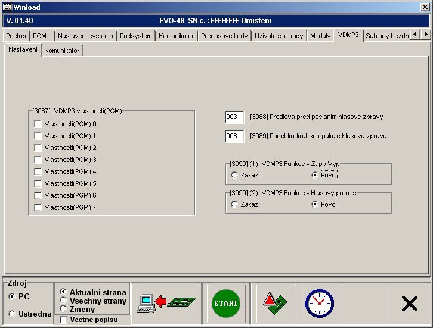433x328 pixels.
Task: Choose Ustredna as source
Action: 12,314
